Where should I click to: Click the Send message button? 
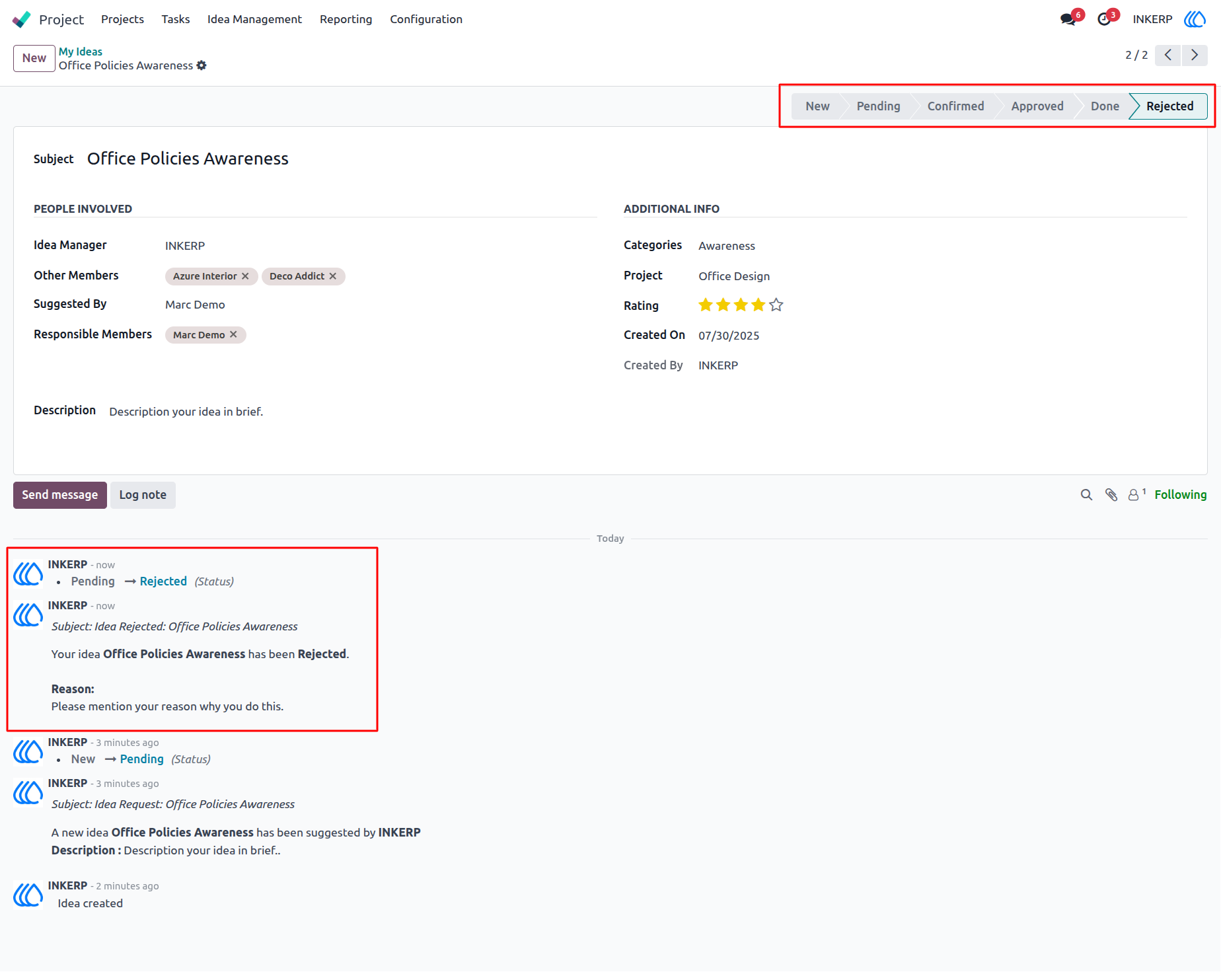[x=60, y=495]
